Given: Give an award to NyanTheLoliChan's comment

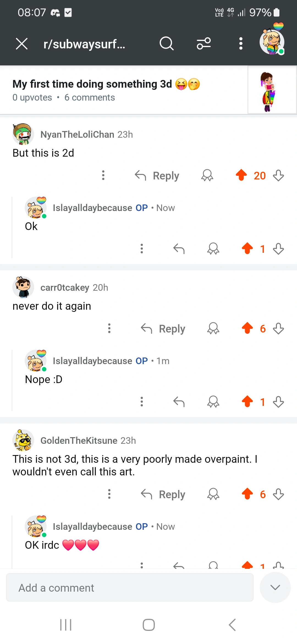Looking at the screenshot, I should point(207,175).
